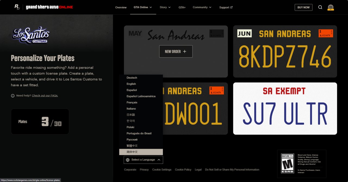Open the SU7 ULTR exempt plate
The width and height of the screenshot is (348, 182).
click(x=285, y=109)
